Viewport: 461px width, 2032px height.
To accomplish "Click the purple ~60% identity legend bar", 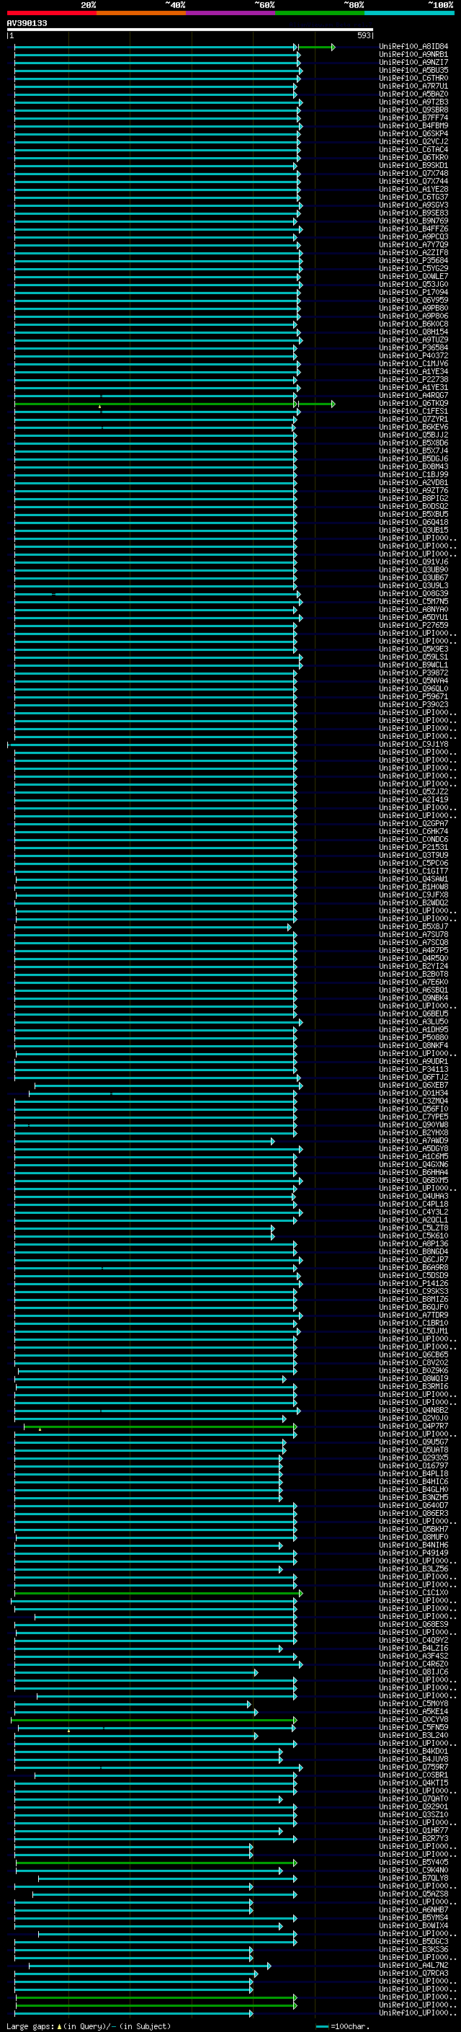I will (231, 13).
